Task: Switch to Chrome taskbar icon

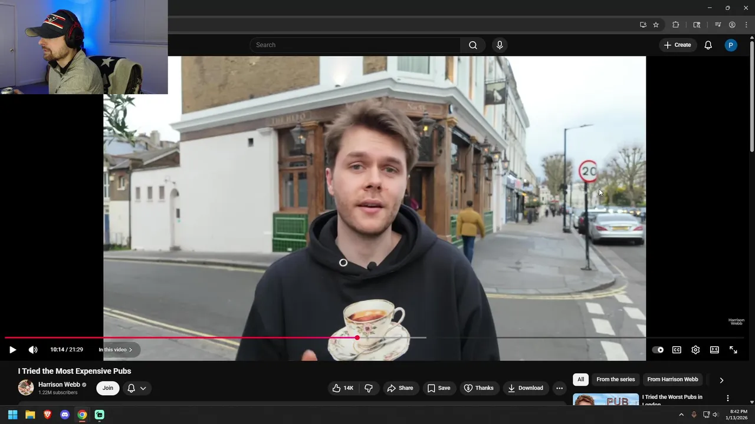Action: [82, 415]
